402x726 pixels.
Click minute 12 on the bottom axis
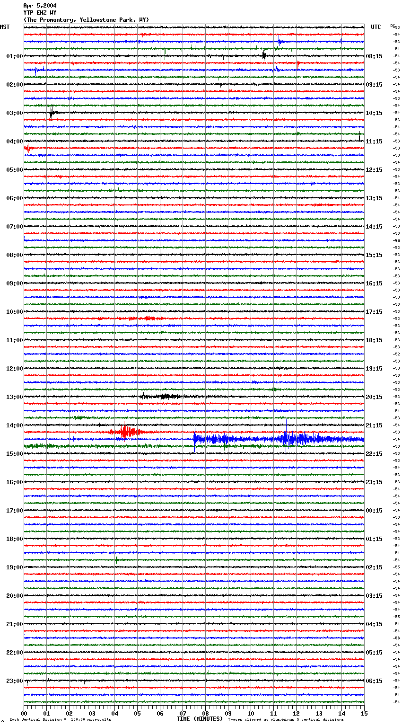[x=297, y=713]
